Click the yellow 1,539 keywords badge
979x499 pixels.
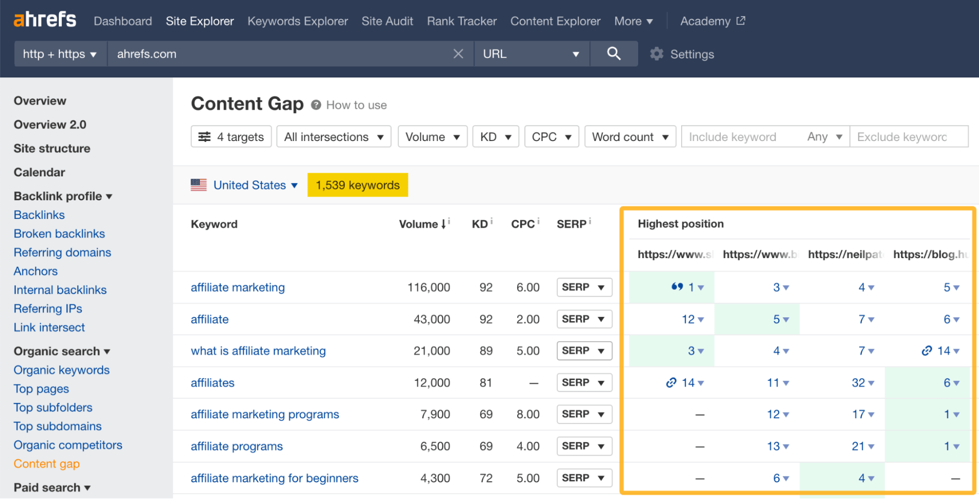tap(357, 185)
